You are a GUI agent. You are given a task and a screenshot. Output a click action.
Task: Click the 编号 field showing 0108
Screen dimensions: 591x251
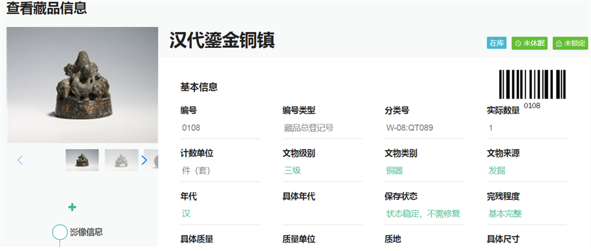[x=220, y=128]
